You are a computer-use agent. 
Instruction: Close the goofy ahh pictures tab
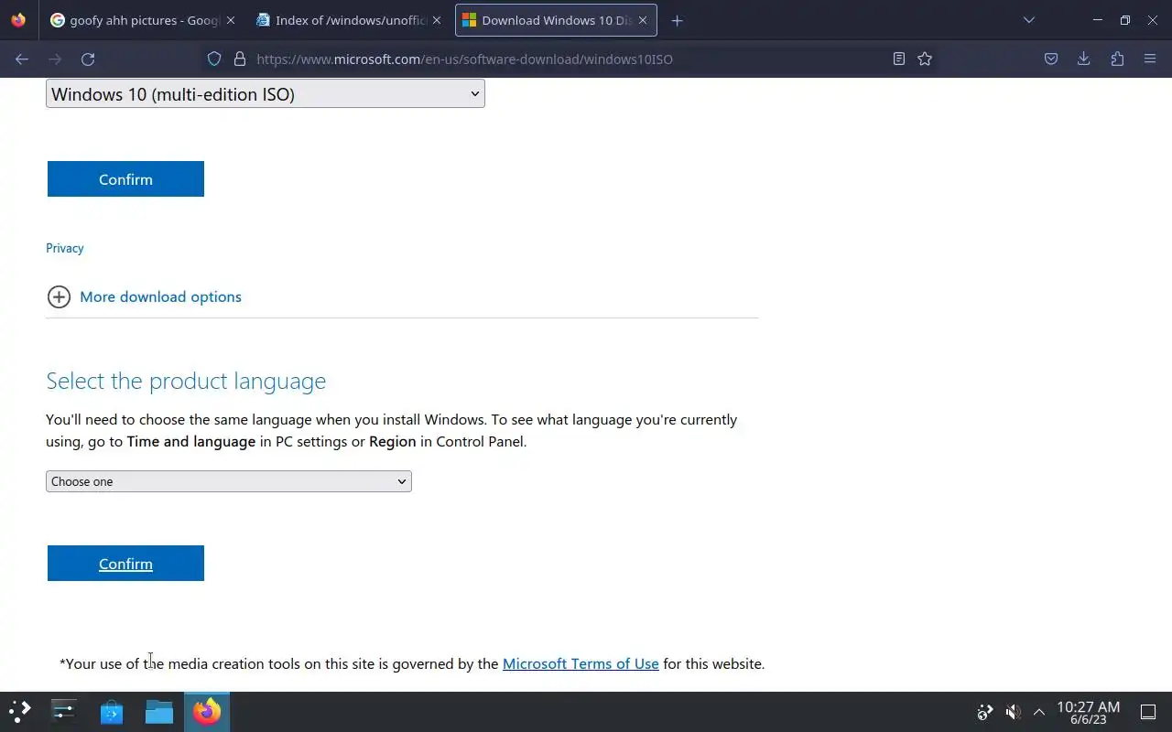point(230,20)
